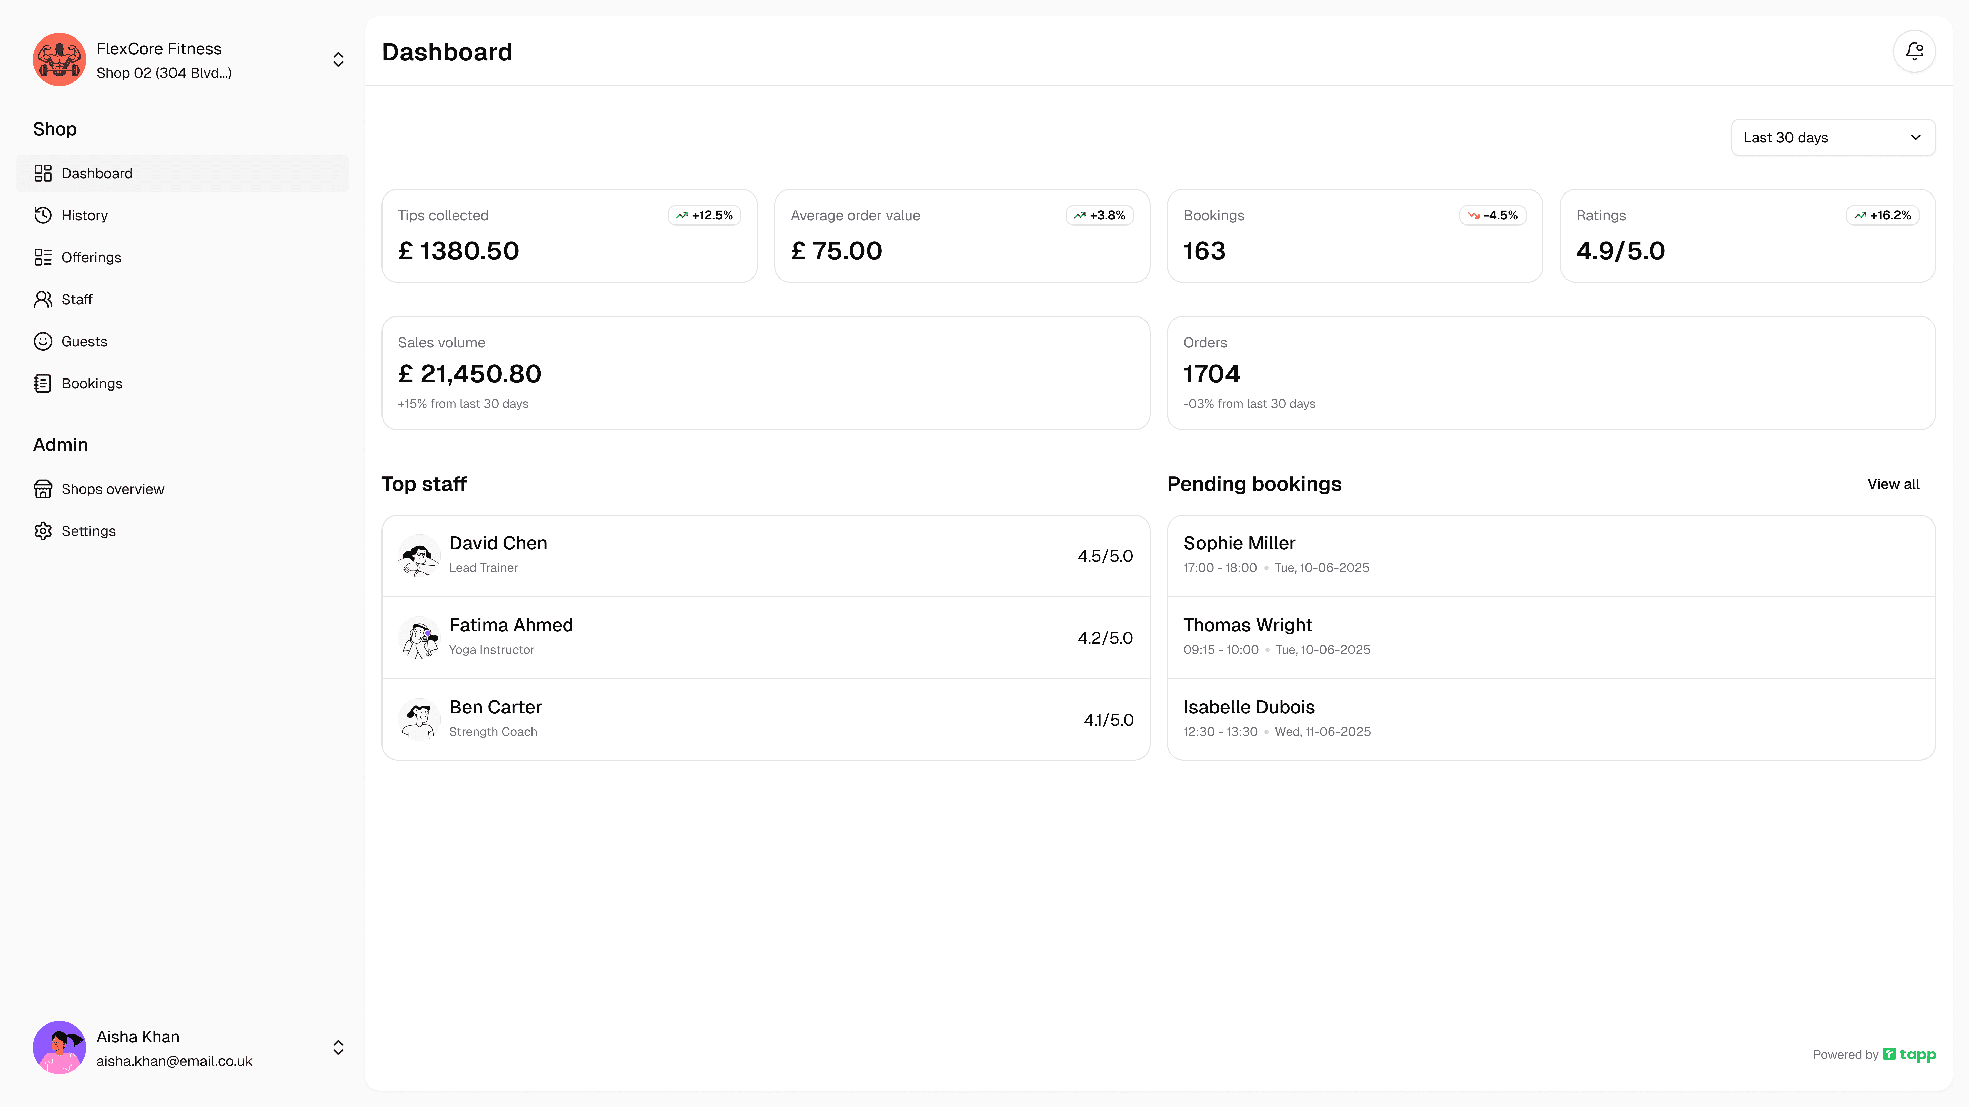Click the Shops overview storefront icon
This screenshot has height=1107, width=1969.
tap(43, 489)
